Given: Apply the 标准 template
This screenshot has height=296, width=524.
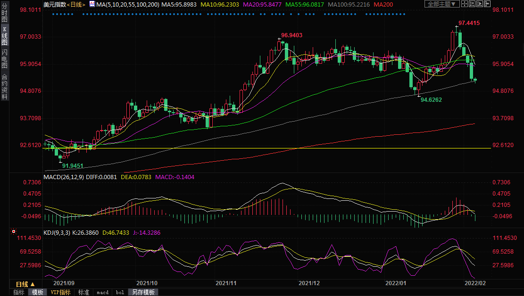Looking at the screenshot, I should tap(83, 292).
